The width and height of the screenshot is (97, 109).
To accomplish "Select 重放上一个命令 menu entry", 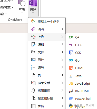I will coord(47,21).
